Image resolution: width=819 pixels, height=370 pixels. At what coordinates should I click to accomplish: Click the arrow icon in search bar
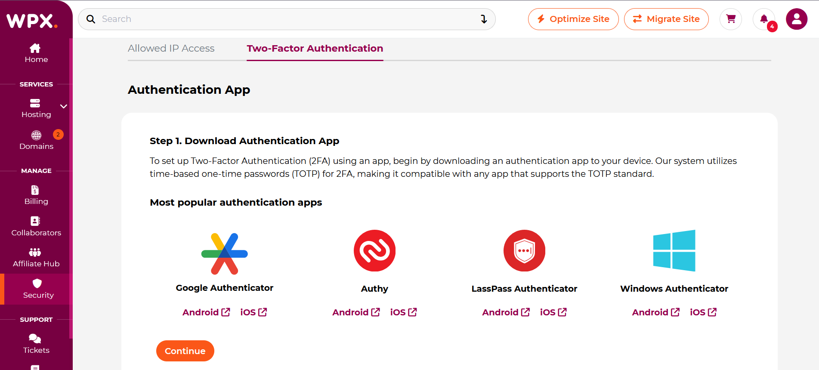point(484,19)
